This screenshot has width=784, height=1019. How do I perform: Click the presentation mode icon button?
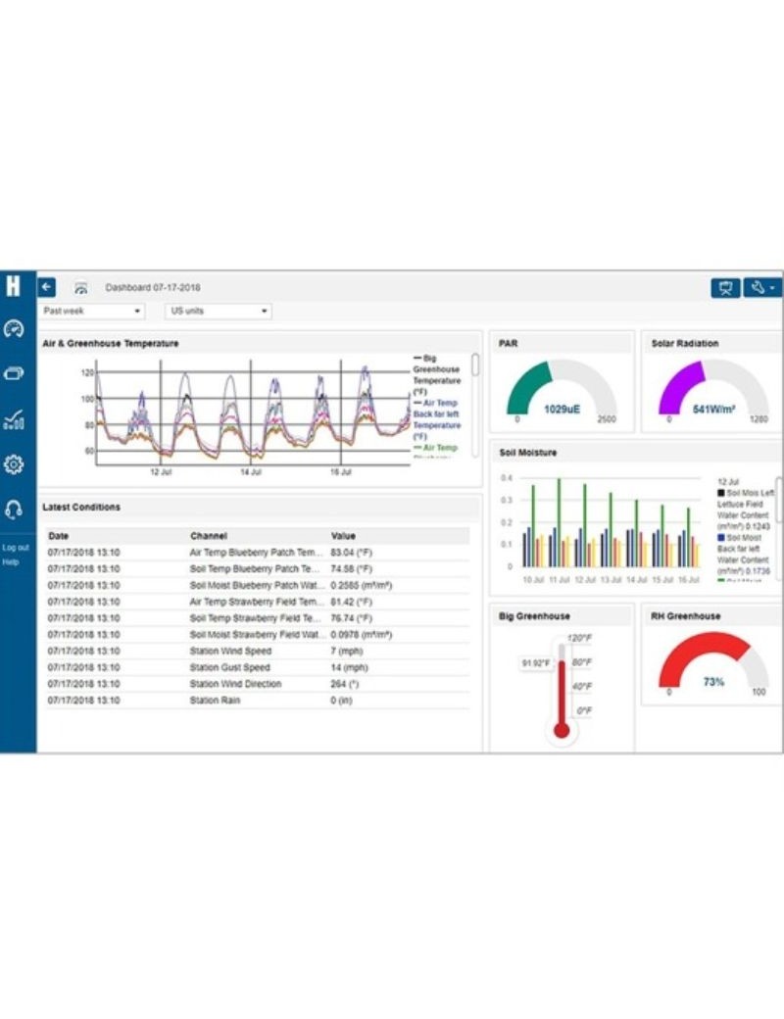(x=725, y=288)
